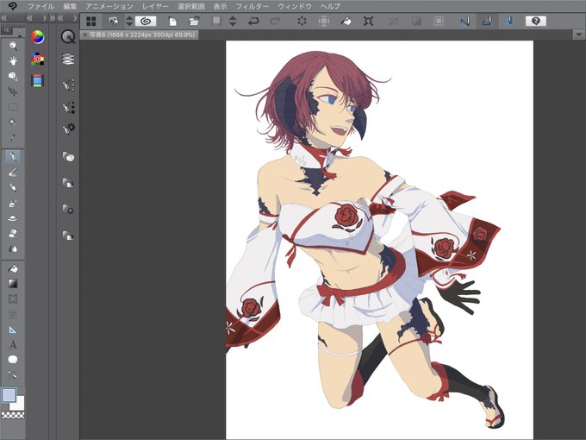Image resolution: width=586 pixels, height=440 pixels.
Task: Select the Gradient tool
Action: [x=13, y=284]
